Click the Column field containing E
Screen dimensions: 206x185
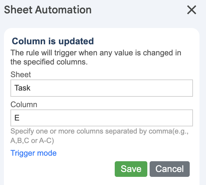click(101, 118)
